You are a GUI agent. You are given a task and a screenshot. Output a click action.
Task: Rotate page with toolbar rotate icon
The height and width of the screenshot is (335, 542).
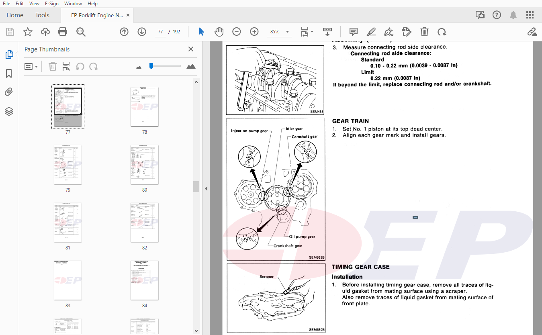tap(442, 32)
